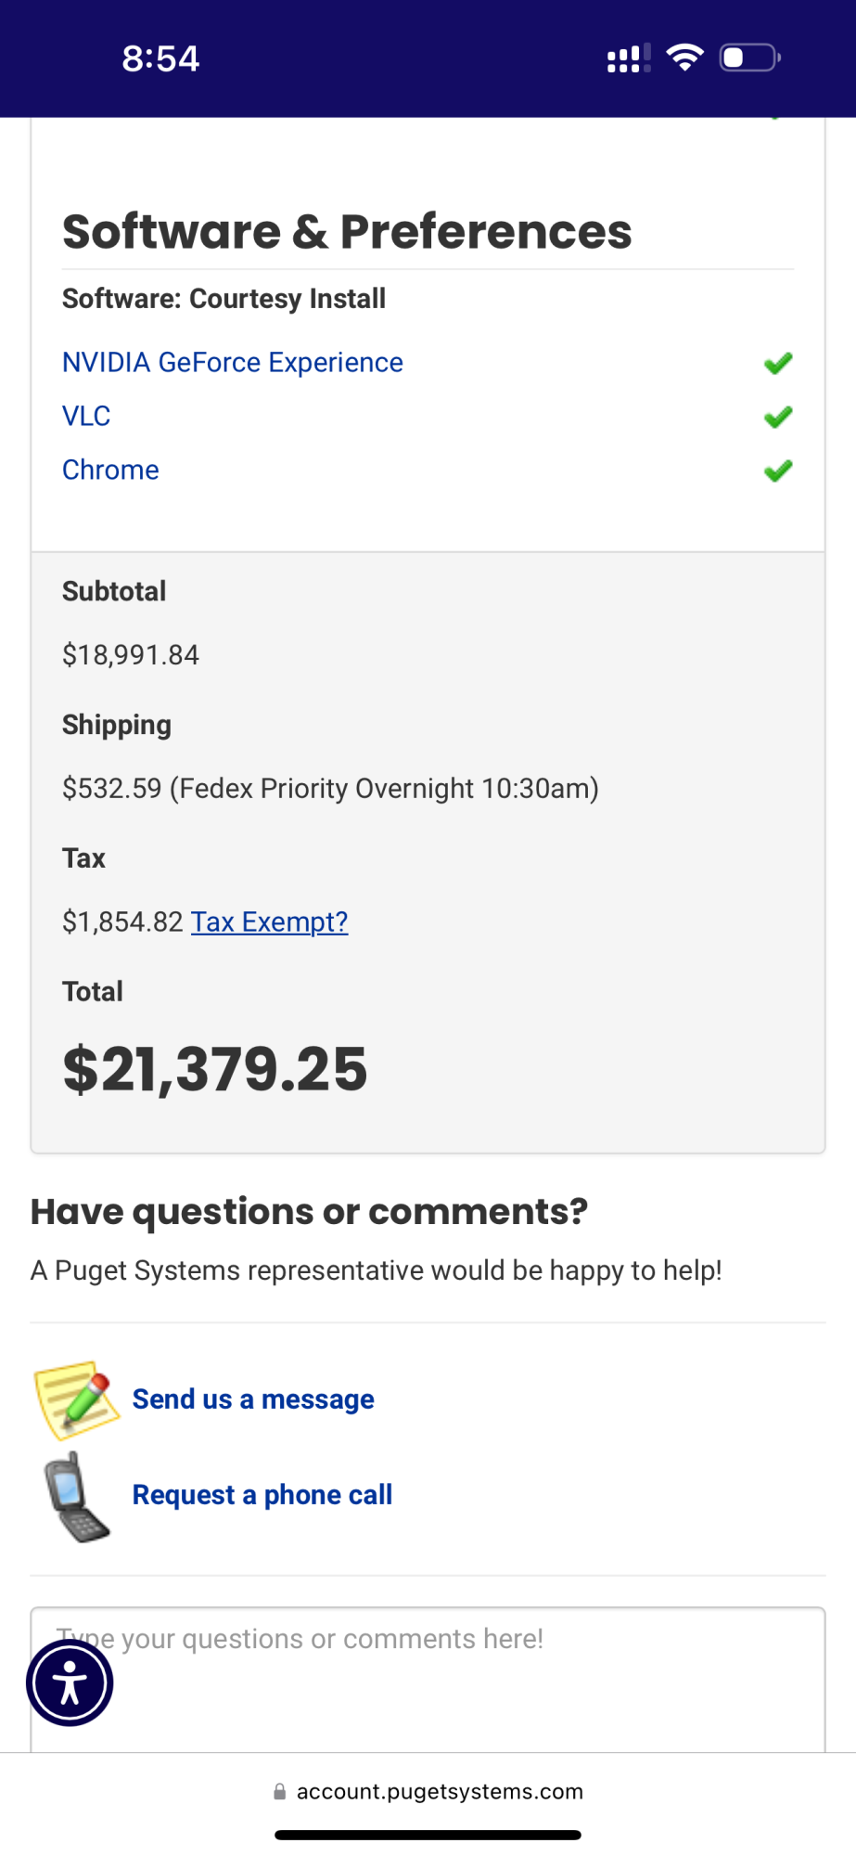Screen dimensions: 856x1856
Task: Click the flip phone icon
Action: point(76,1497)
